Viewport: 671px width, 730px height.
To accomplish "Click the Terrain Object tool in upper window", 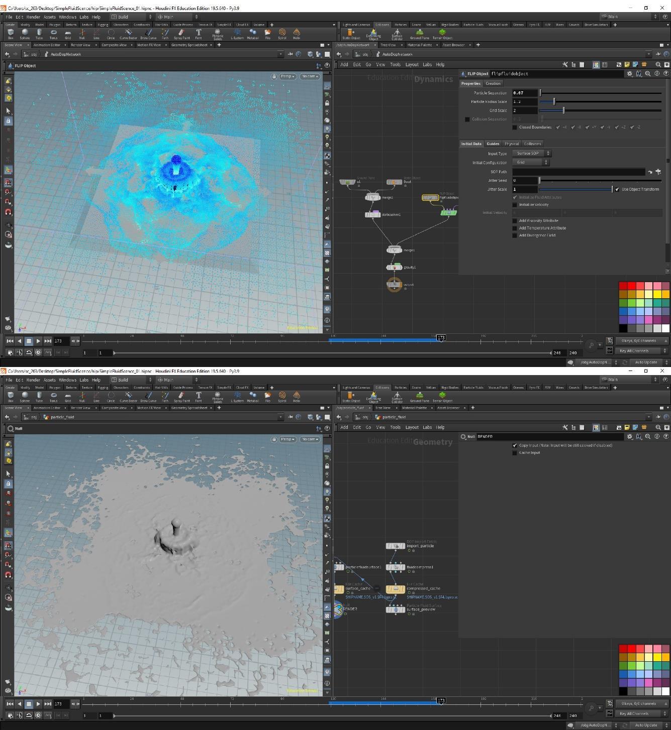I will [x=442, y=34].
